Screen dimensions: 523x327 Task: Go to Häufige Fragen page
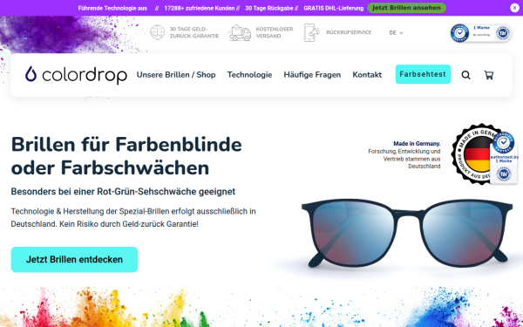click(x=312, y=75)
